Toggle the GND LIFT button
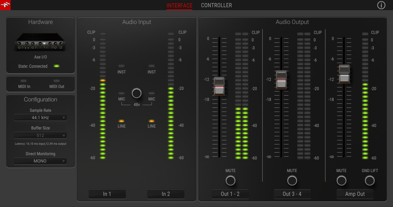Image resolution: width=393 pixels, height=207 pixels. (x=370, y=181)
